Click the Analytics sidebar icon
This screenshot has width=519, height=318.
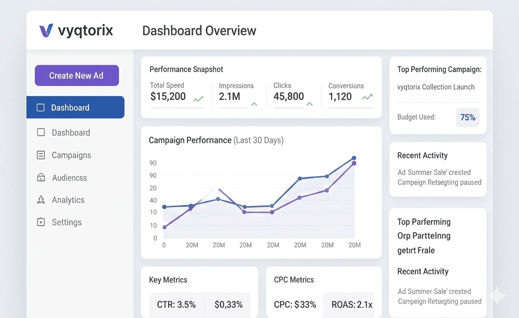(x=41, y=200)
